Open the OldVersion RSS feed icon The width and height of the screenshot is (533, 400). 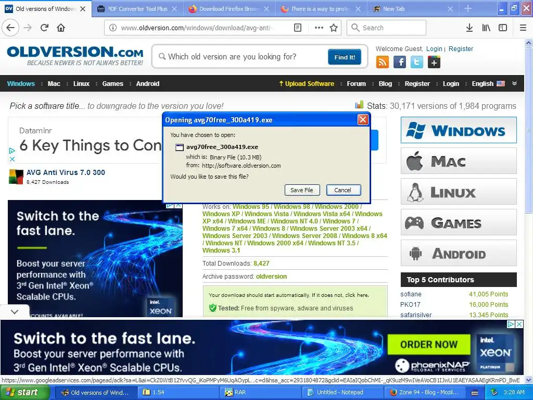click(383, 63)
